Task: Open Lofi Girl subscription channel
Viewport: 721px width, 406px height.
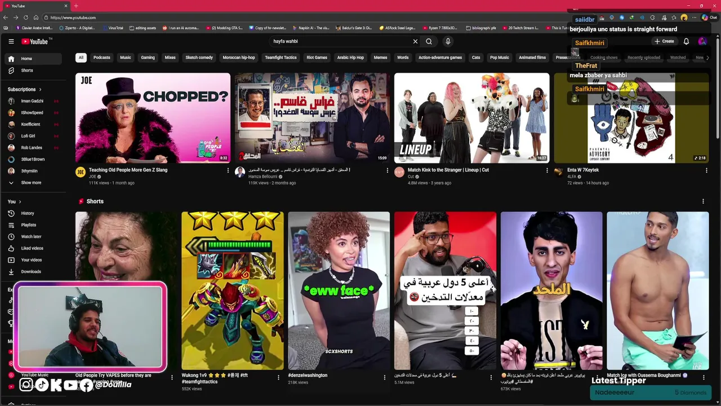Action: click(34, 136)
